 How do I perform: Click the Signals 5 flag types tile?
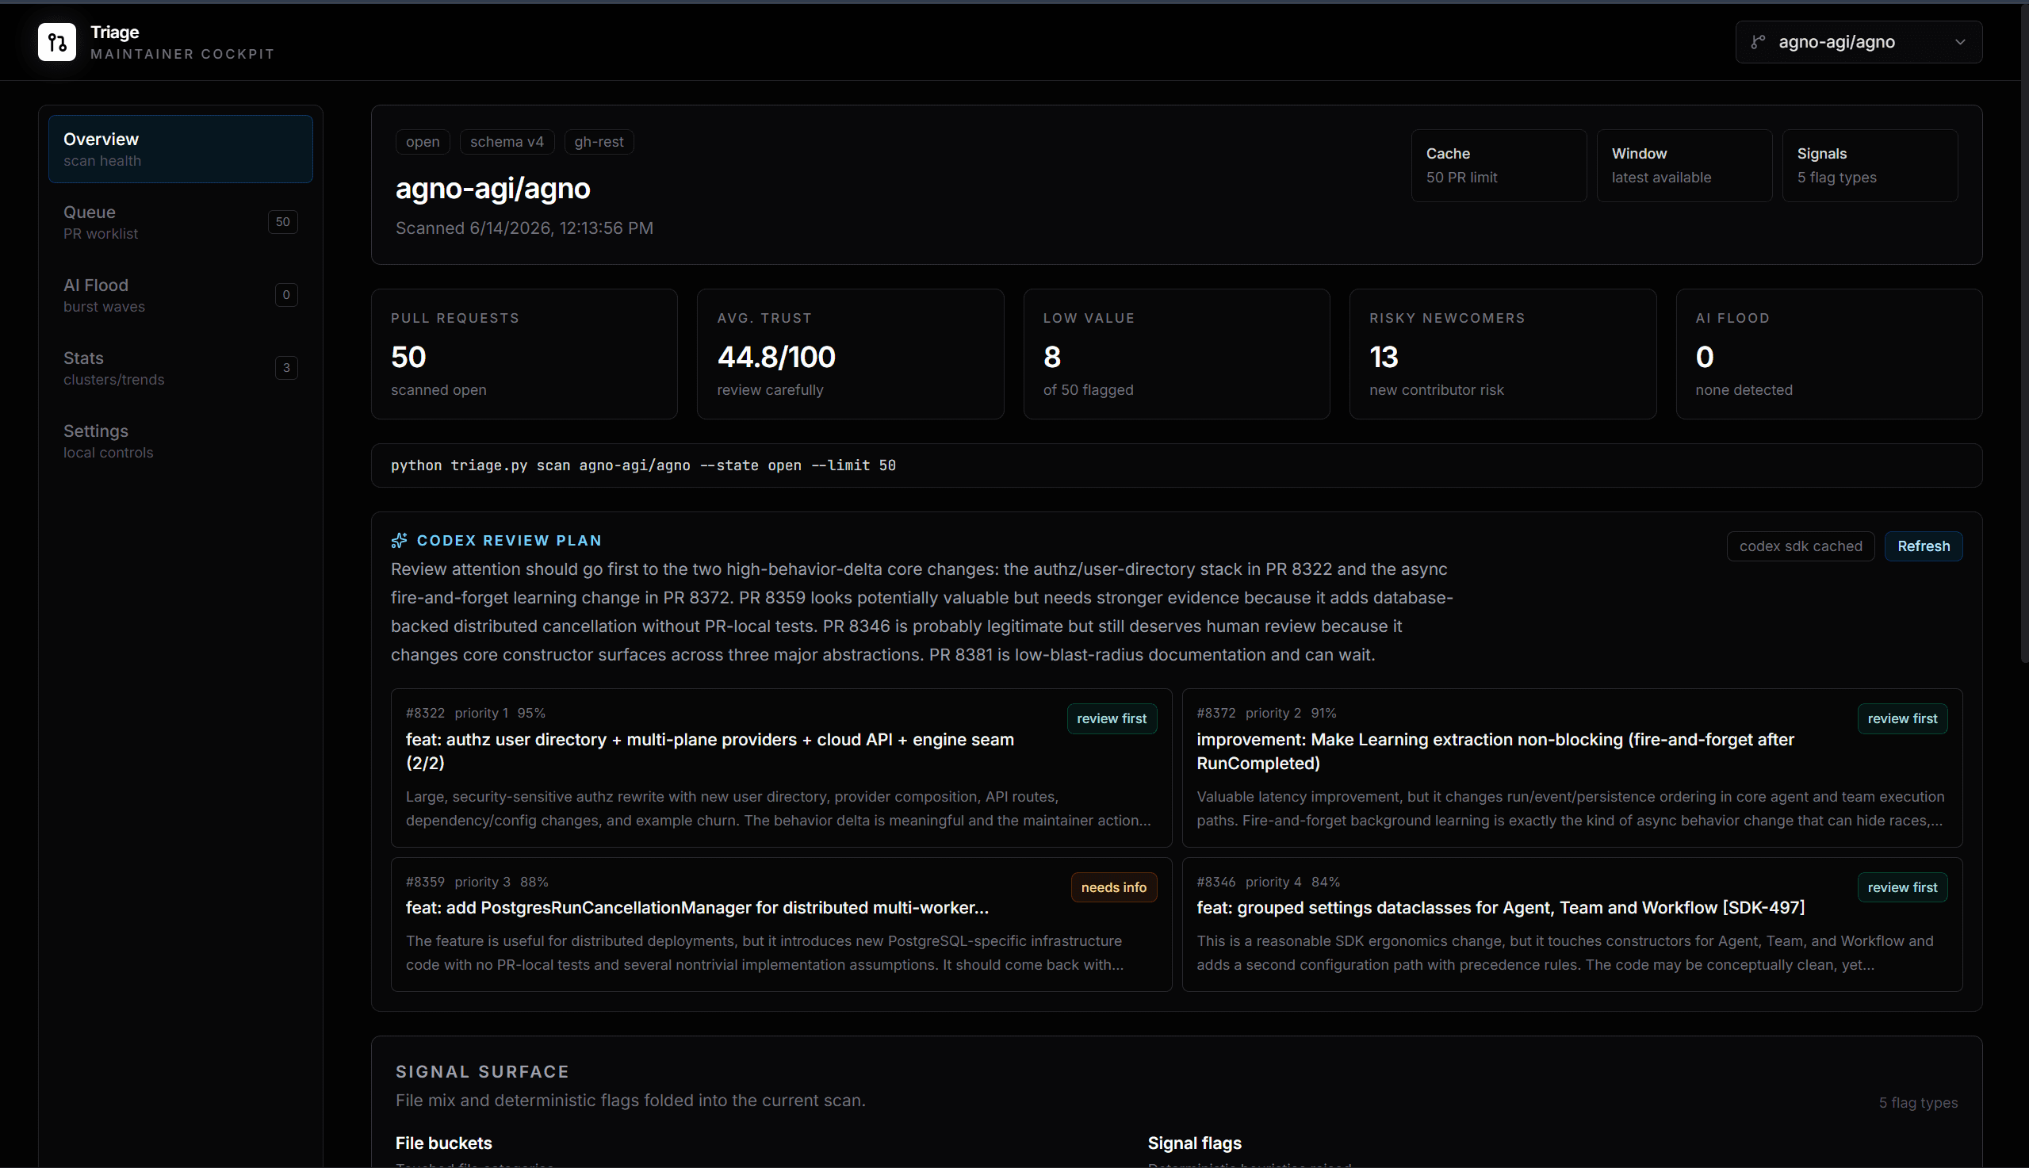point(1870,165)
